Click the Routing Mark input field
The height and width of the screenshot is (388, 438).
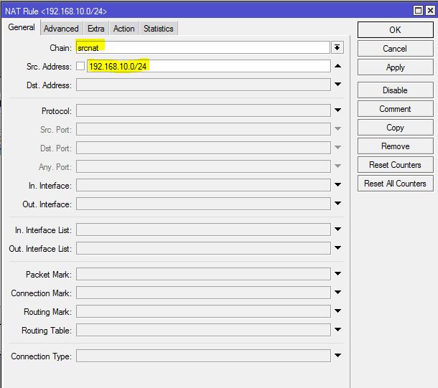pos(203,311)
